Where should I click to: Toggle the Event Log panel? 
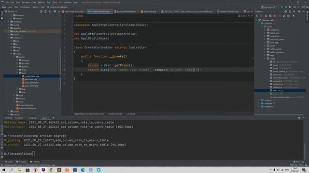click(299, 162)
